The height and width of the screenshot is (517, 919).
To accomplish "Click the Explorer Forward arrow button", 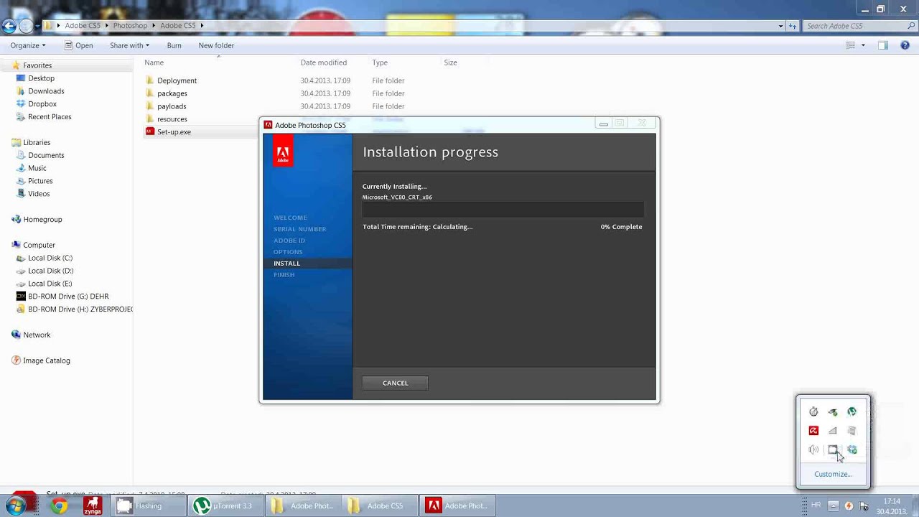I will 26,27.
